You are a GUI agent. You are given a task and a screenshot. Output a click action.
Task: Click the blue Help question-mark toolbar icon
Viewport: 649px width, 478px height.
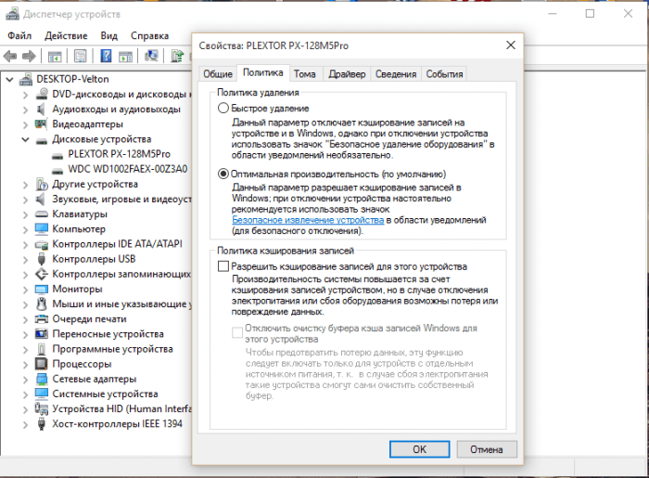(x=107, y=57)
